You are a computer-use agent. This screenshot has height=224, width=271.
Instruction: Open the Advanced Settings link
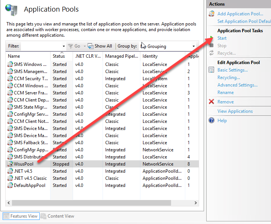pyautogui.click(x=237, y=85)
